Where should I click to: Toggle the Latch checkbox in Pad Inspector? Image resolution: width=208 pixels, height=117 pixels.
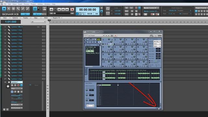[156, 61]
